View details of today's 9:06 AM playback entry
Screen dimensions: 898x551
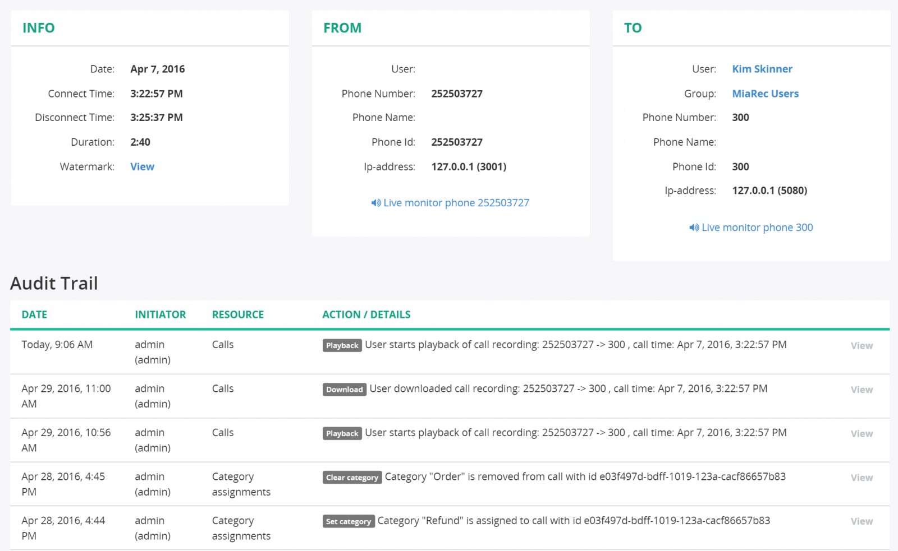coord(861,346)
